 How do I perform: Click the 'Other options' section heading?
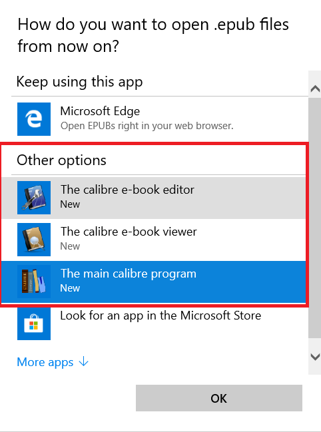61,160
